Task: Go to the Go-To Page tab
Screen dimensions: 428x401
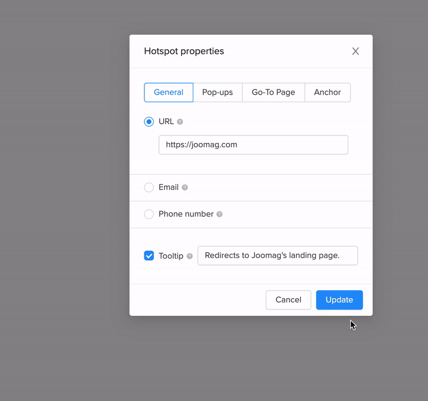Action: point(273,92)
